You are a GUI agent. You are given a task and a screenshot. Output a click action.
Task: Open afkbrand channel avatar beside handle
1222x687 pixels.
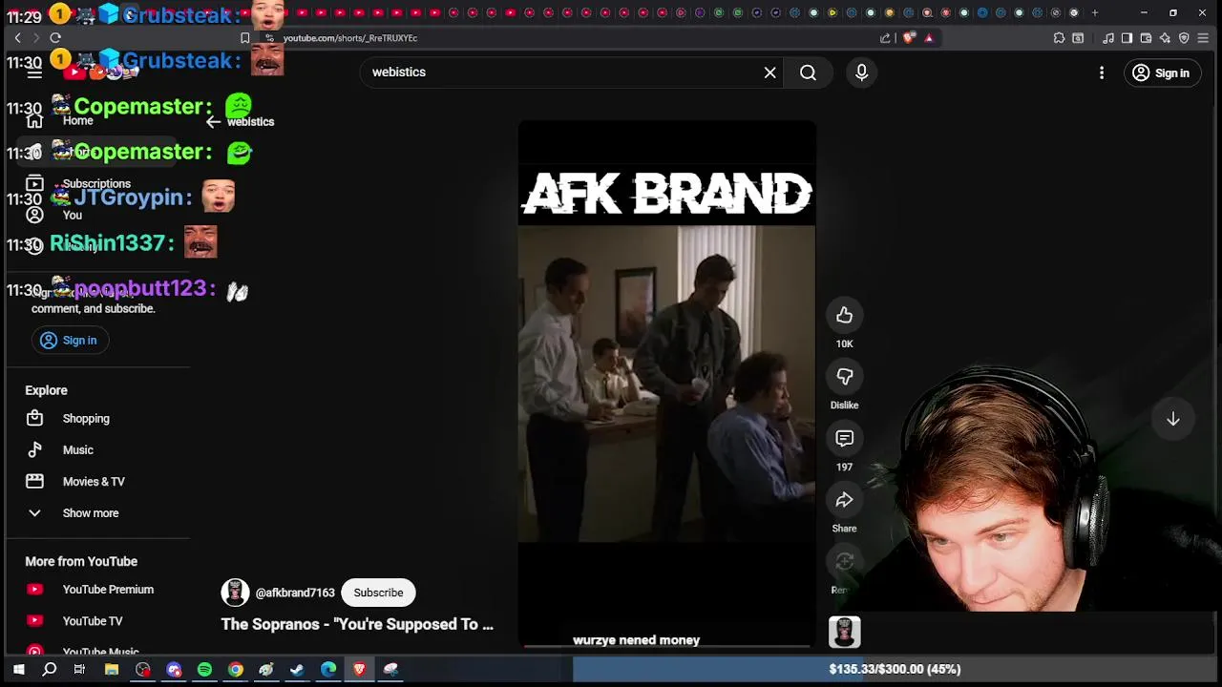tap(235, 593)
